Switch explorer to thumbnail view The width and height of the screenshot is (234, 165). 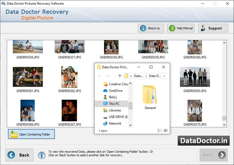click(166, 131)
